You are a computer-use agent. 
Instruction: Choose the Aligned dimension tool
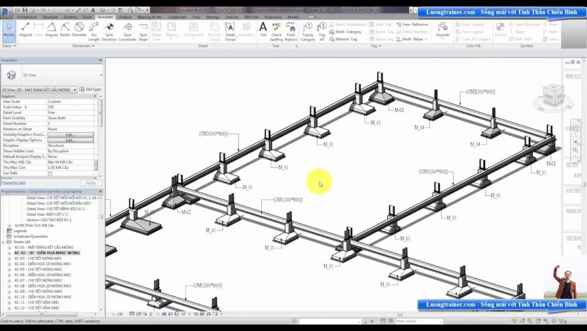pos(25,31)
